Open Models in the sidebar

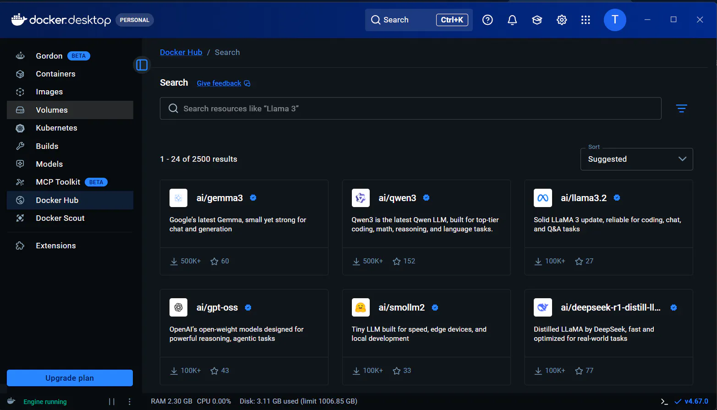70,164
